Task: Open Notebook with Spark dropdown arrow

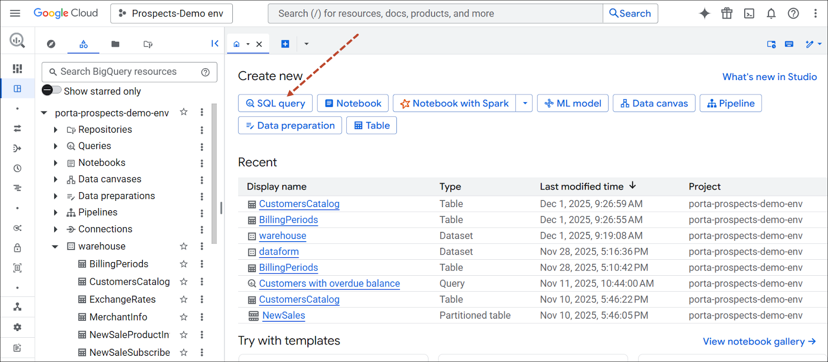Action: coord(525,103)
